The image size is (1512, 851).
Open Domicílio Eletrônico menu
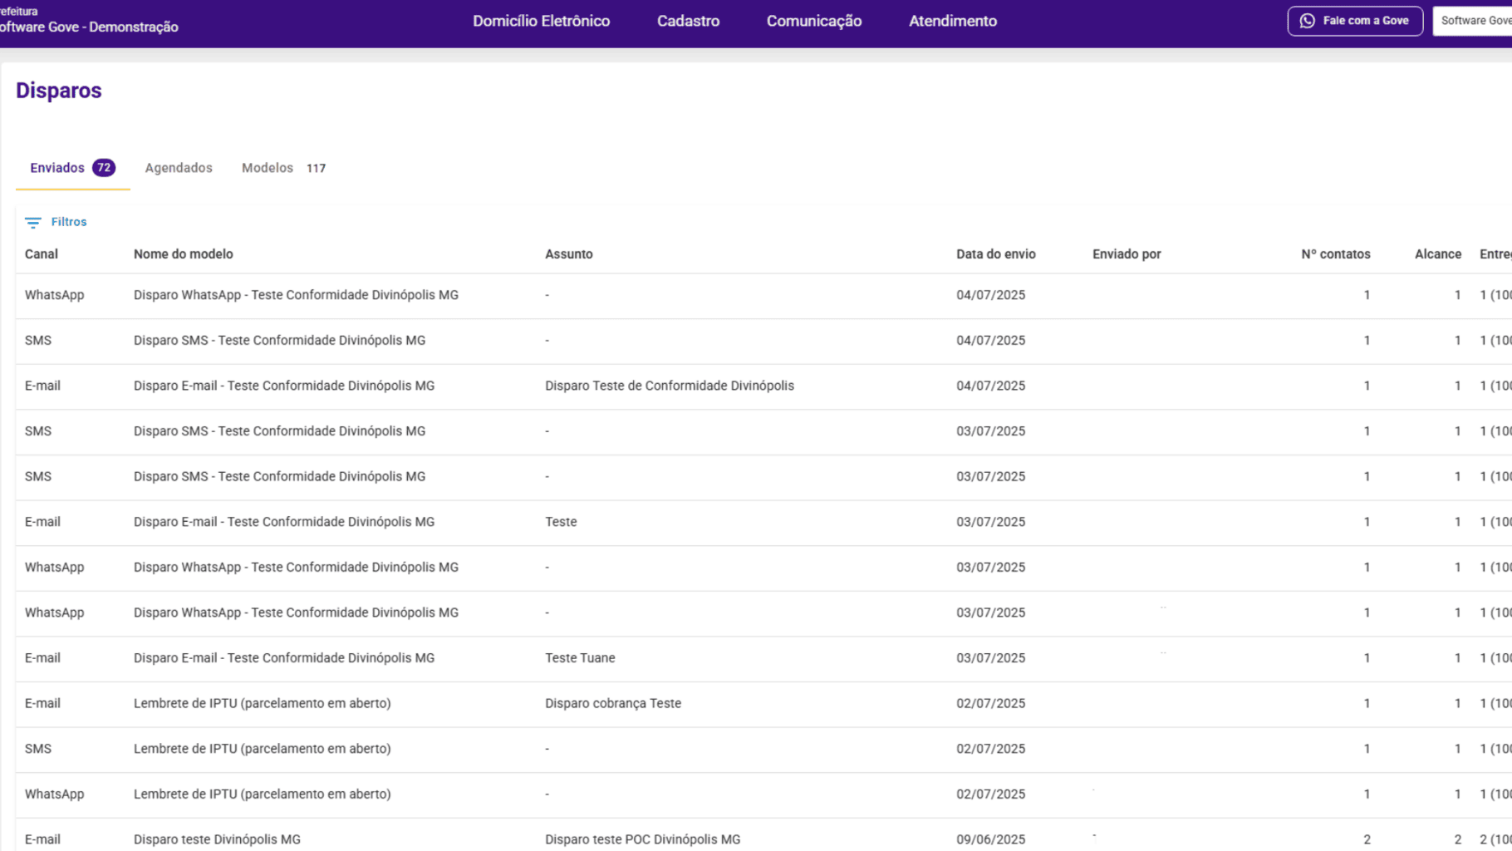(x=541, y=22)
